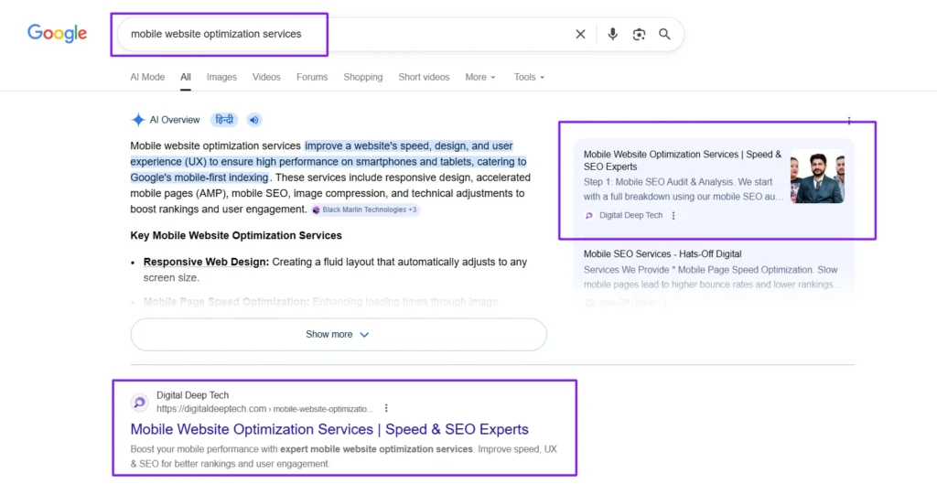This screenshot has height=484, width=937.
Task: Switch to Shopping tab
Action: (x=362, y=77)
